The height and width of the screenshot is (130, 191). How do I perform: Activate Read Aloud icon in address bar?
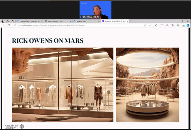[145, 25]
